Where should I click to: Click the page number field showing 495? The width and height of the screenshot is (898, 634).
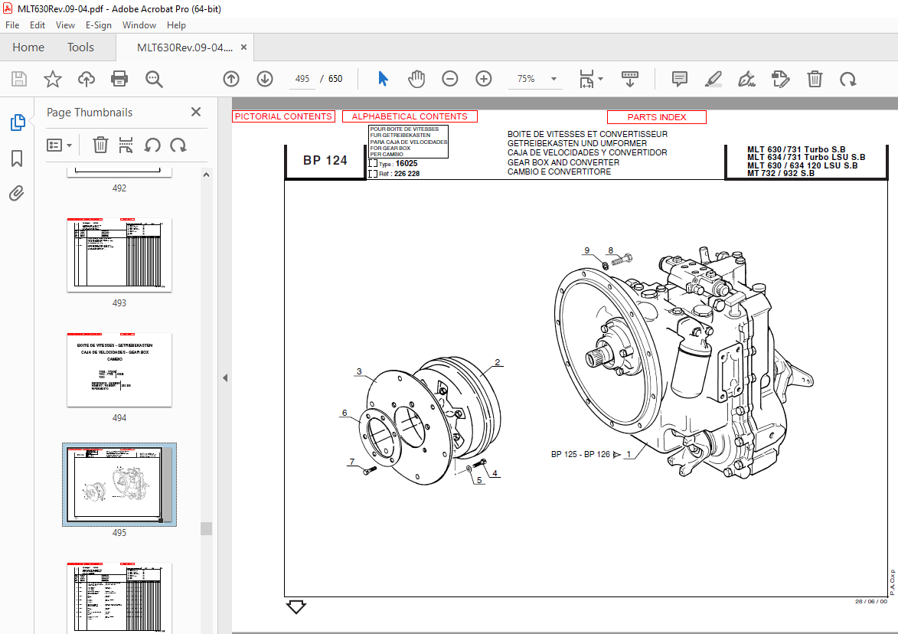(x=302, y=79)
